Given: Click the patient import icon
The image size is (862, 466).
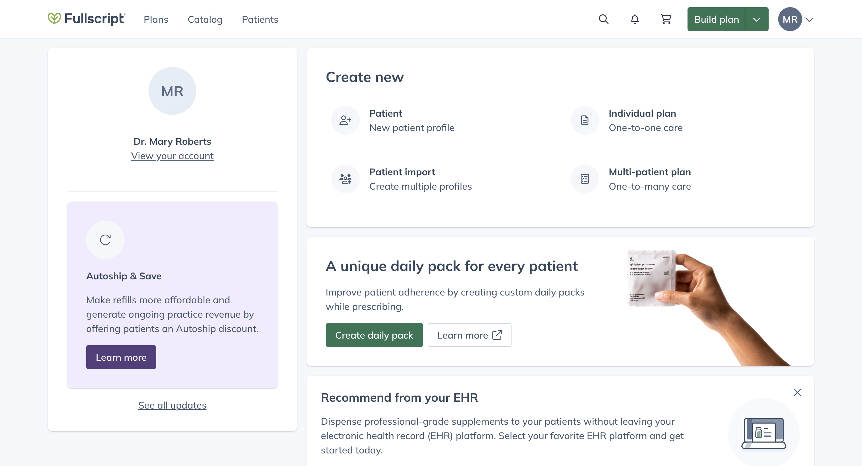Looking at the screenshot, I should (x=346, y=179).
